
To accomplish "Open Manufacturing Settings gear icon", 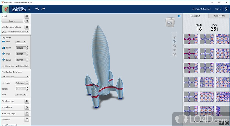I will coord(27,27).
